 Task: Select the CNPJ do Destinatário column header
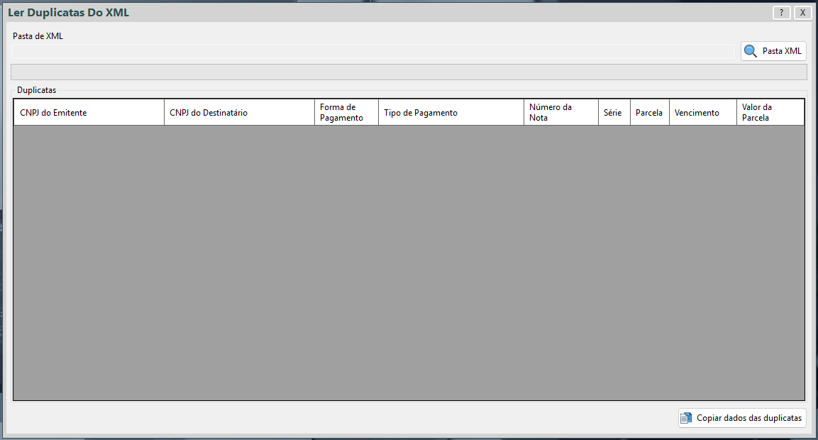239,113
